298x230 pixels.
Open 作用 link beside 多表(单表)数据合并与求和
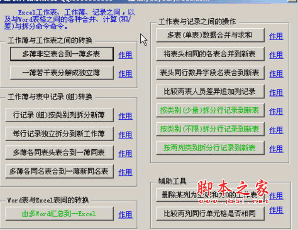(x=276, y=36)
